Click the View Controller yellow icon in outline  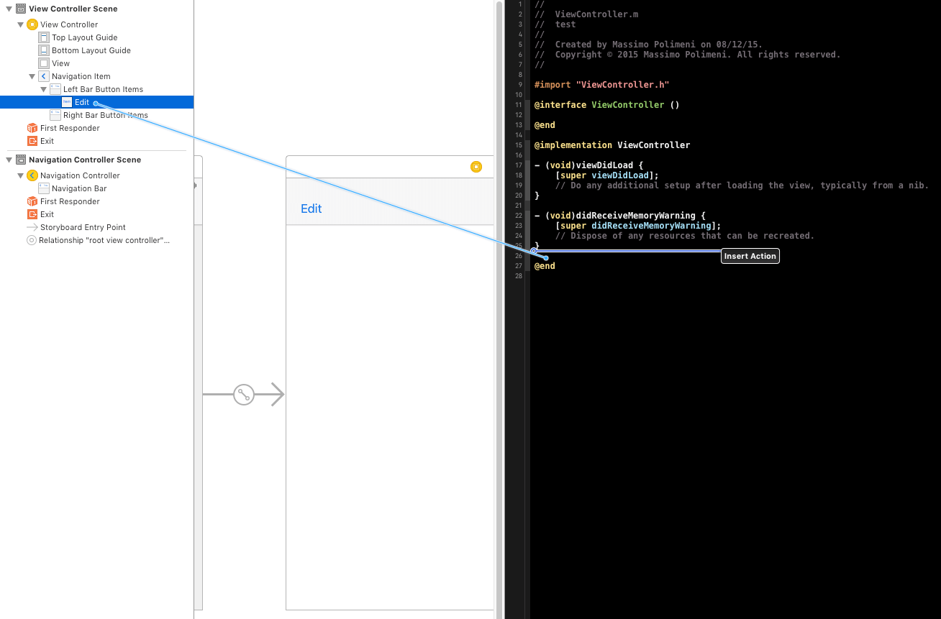click(x=32, y=24)
